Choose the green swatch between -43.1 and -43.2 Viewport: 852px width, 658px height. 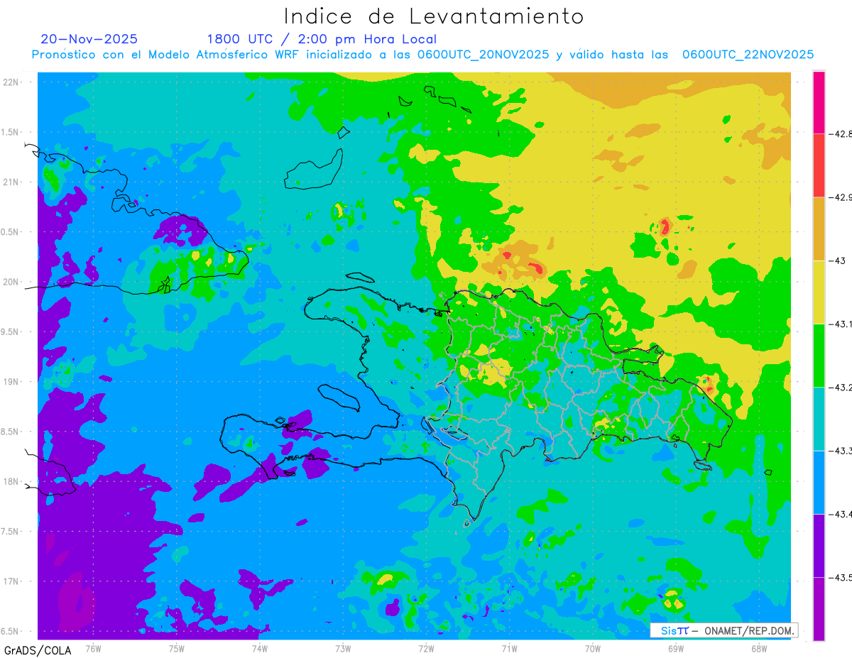click(819, 355)
